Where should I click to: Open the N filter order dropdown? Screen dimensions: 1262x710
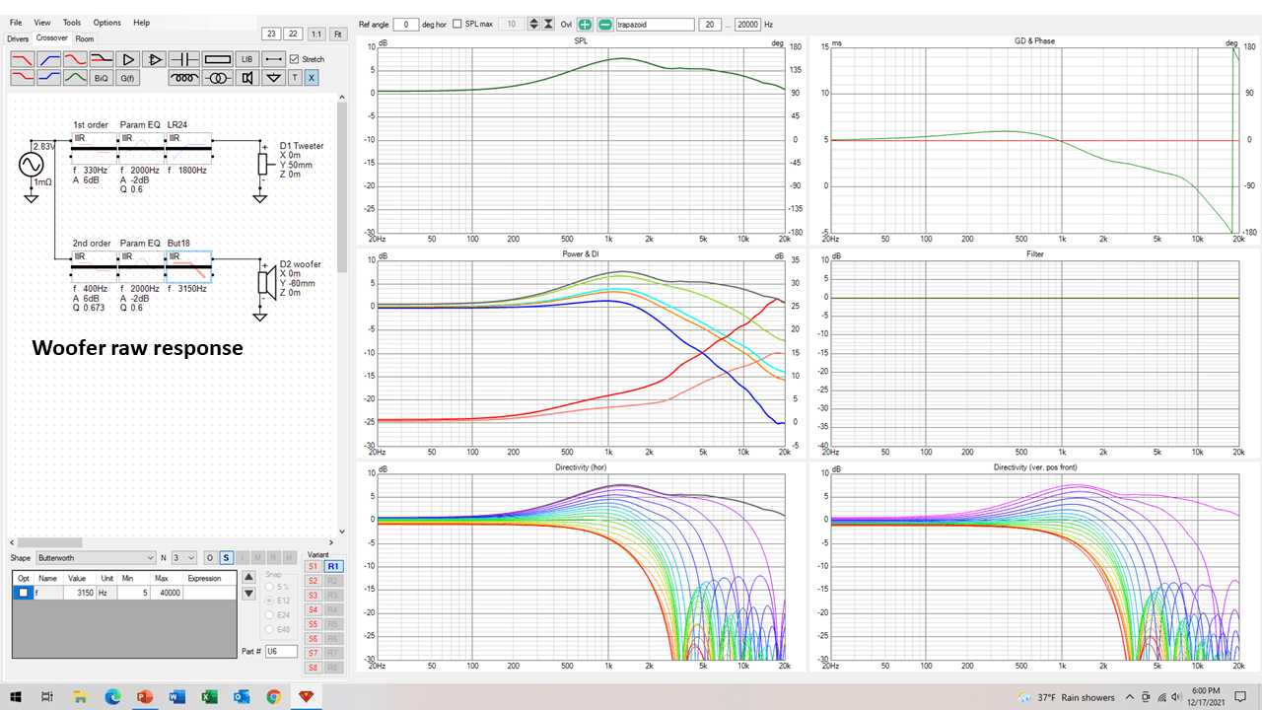pos(184,558)
